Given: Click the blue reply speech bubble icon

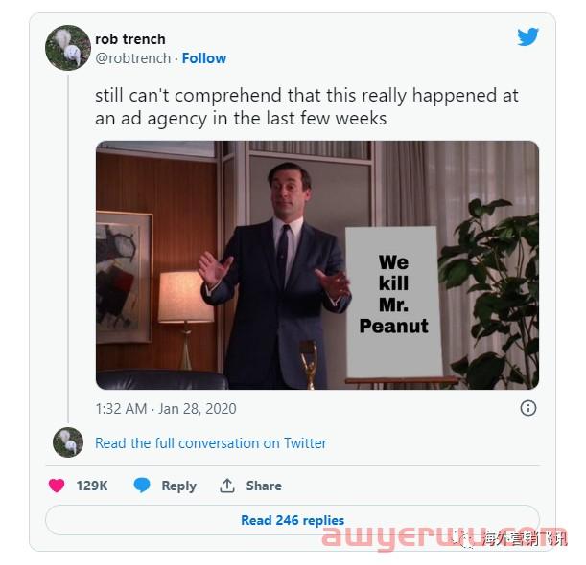Looking at the screenshot, I should (x=142, y=486).
